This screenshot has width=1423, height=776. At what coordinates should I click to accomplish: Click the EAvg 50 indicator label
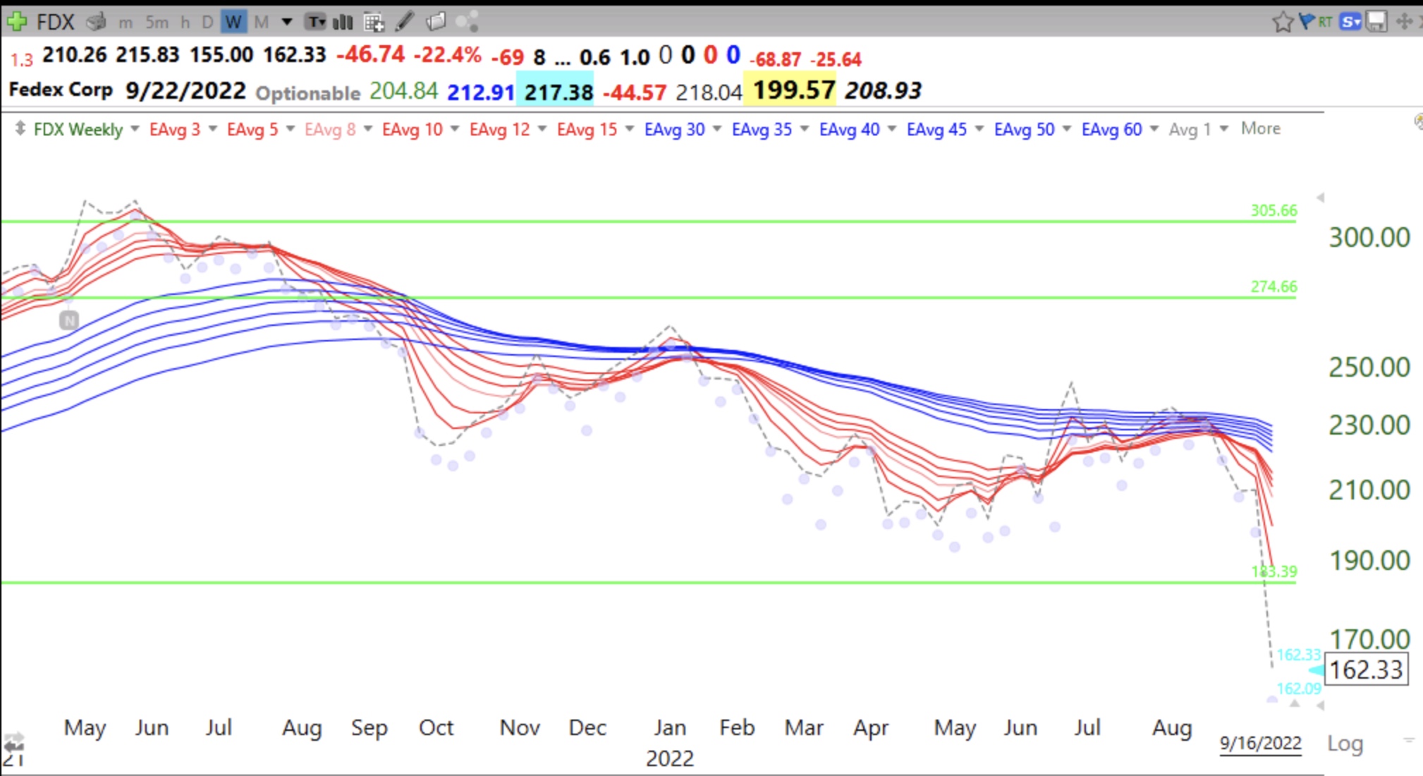click(1024, 130)
